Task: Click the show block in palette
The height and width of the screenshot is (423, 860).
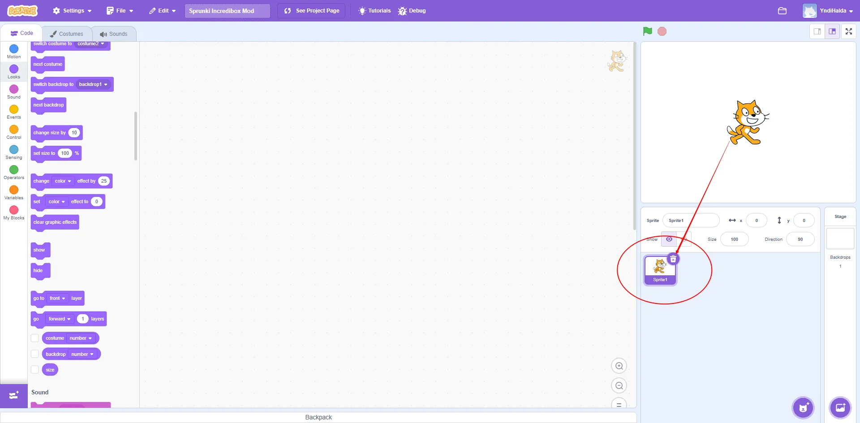Action: pos(40,250)
